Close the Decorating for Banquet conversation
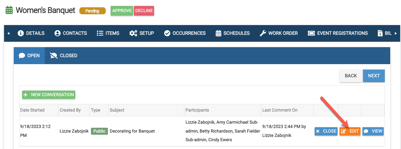The image size is (401, 149). coord(326,131)
